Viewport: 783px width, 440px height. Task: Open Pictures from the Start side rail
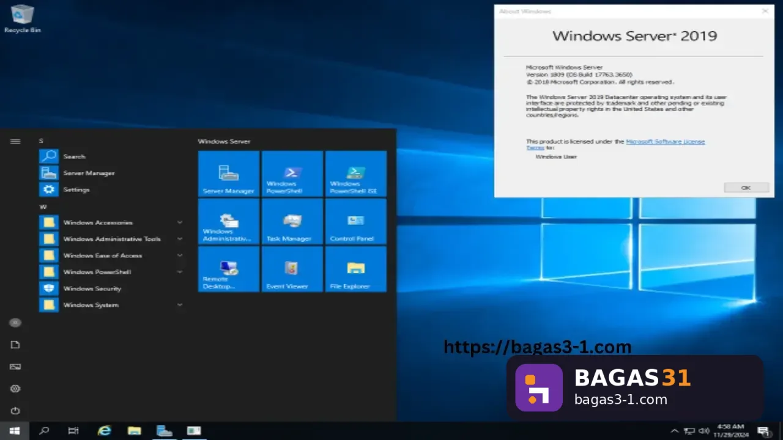point(15,367)
